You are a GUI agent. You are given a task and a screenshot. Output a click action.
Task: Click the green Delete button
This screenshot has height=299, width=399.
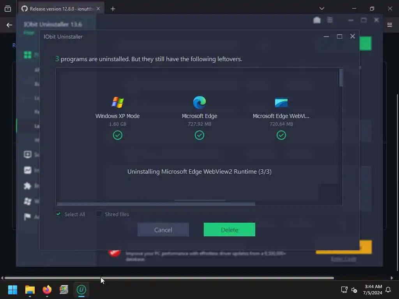coord(229,230)
